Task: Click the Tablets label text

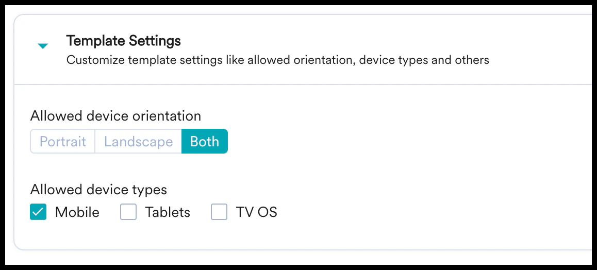Action: click(168, 212)
